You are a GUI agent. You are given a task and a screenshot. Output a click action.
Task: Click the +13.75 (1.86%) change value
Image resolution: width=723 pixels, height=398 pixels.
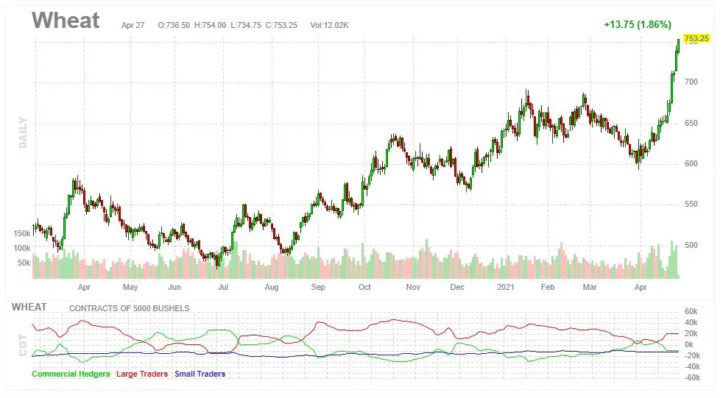[x=638, y=24]
